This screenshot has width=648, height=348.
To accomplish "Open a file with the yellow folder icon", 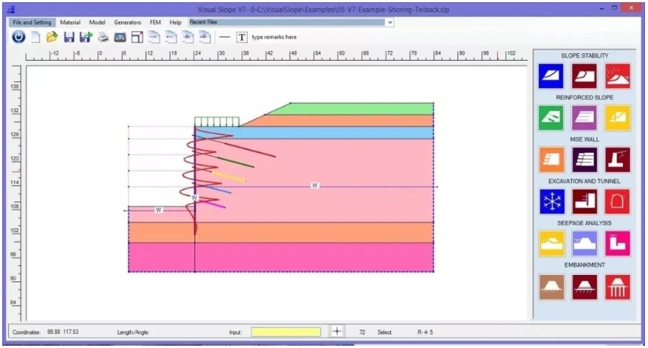I will [x=52, y=37].
